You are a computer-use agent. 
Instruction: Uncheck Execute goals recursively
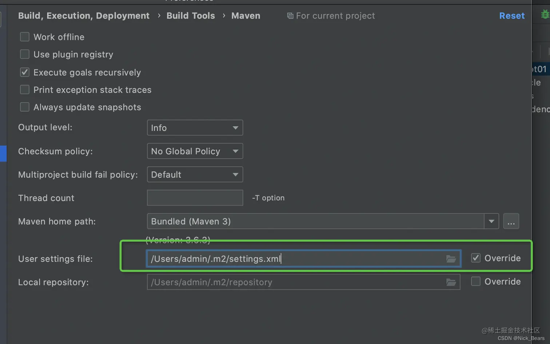point(25,72)
